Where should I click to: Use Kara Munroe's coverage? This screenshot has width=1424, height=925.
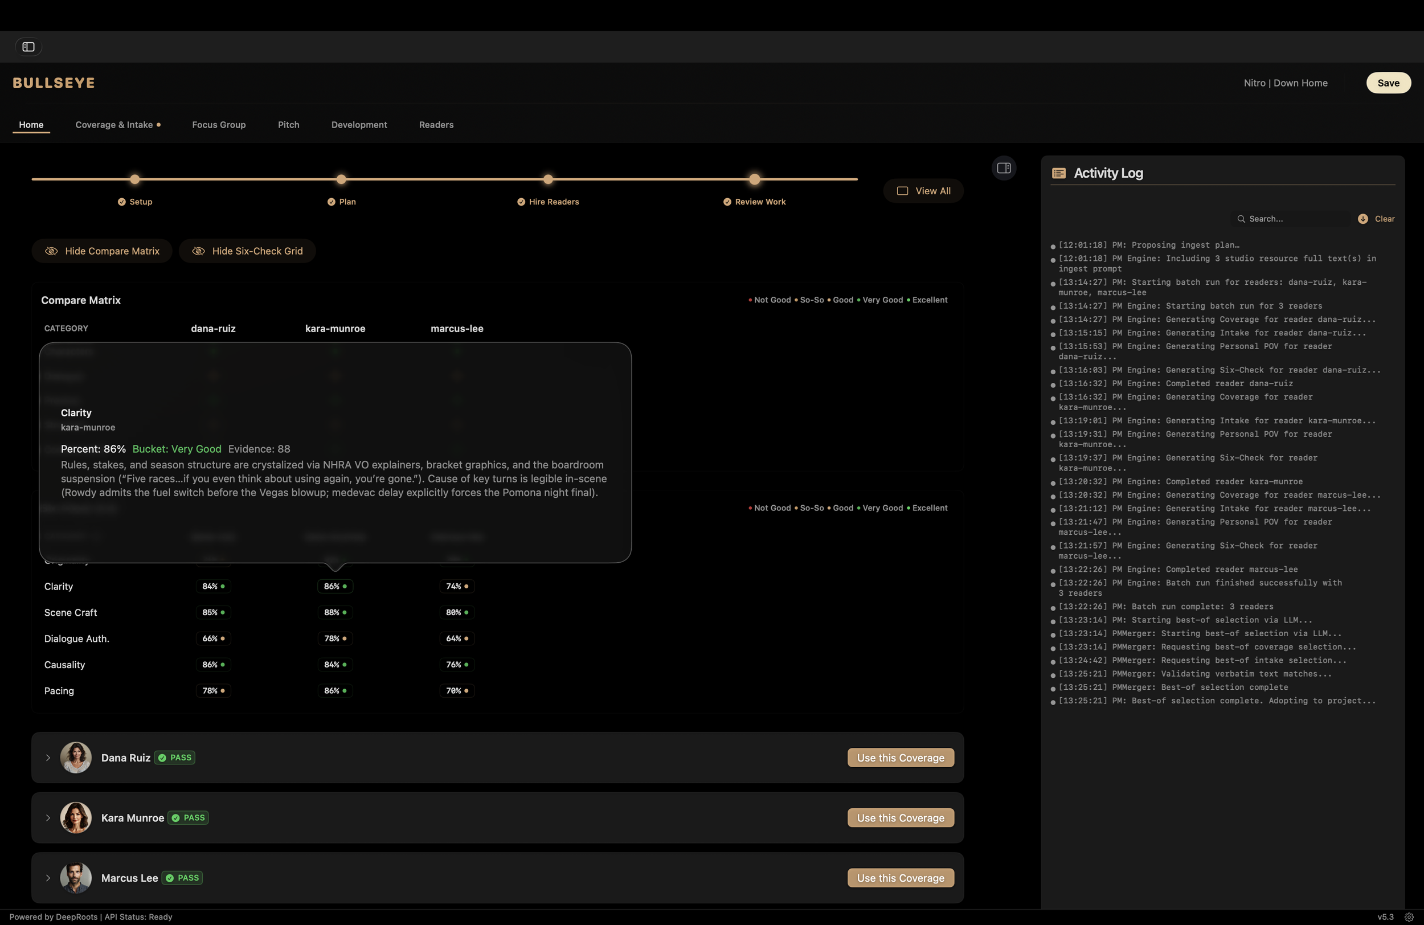click(901, 818)
